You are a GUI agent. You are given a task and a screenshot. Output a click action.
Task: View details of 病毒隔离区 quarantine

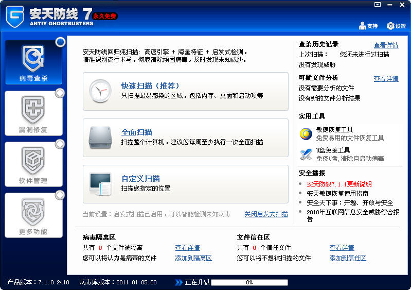click(187, 247)
